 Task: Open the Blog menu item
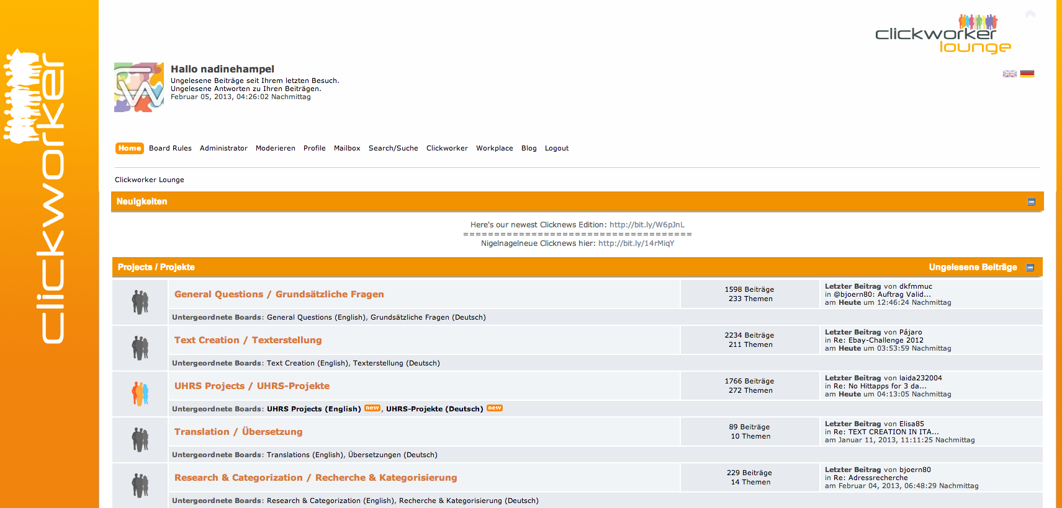tap(529, 148)
